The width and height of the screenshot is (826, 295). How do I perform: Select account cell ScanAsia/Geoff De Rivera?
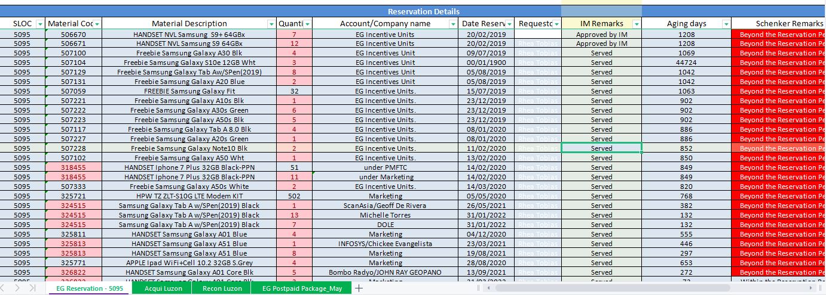386,206
